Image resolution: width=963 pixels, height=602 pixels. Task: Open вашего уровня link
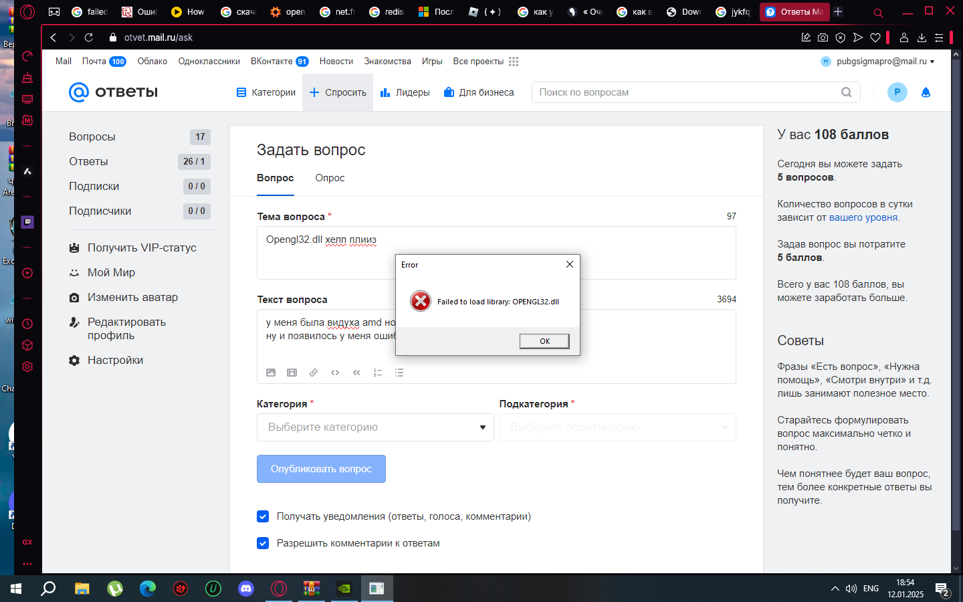pos(863,217)
